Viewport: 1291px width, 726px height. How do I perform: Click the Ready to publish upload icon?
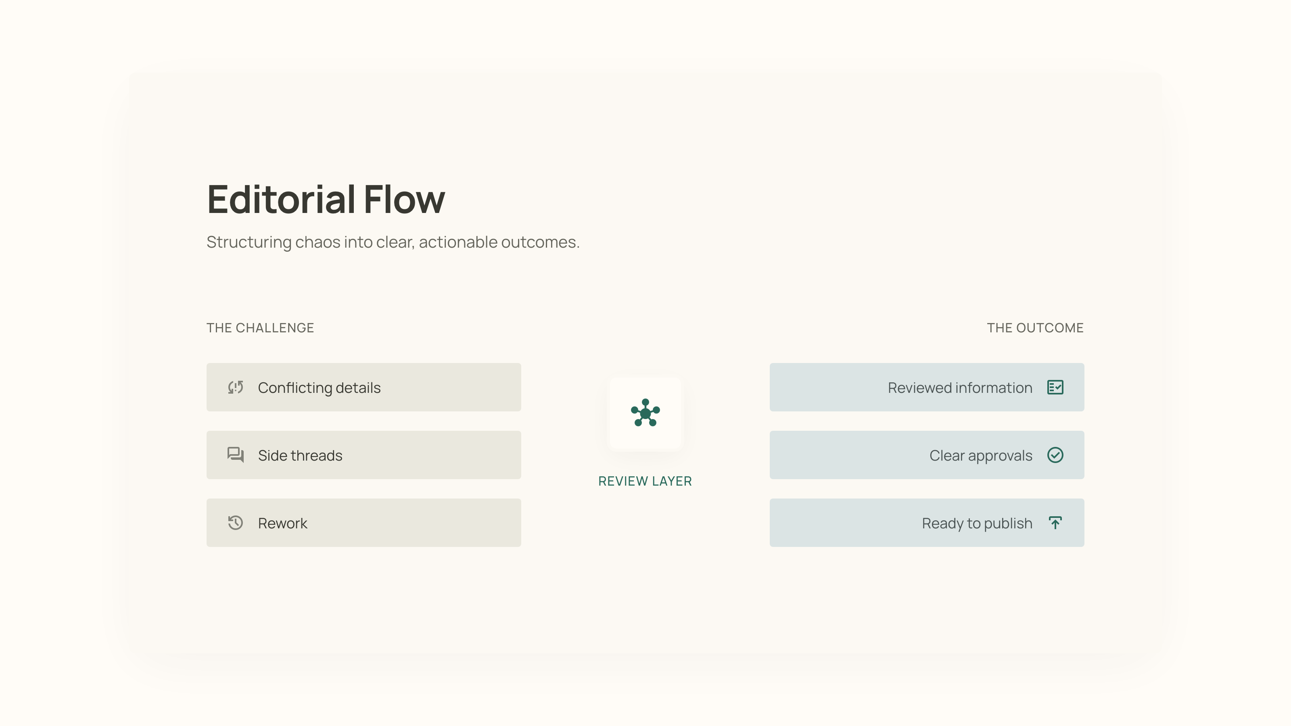1055,523
